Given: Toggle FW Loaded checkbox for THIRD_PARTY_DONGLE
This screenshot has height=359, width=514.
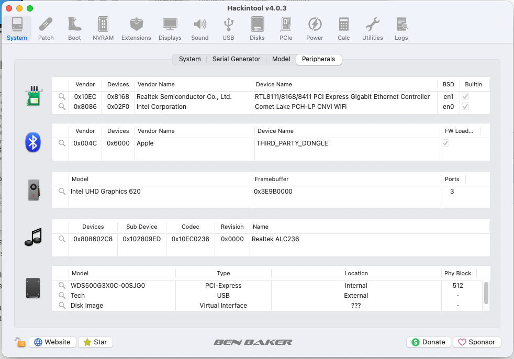Looking at the screenshot, I should click(445, 143).
